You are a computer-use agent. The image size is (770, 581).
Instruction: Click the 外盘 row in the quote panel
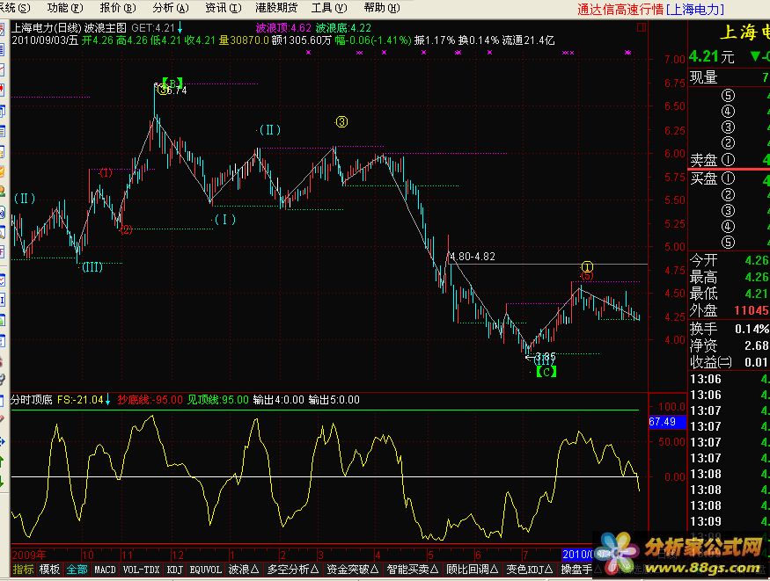click(x=730, y=310)
